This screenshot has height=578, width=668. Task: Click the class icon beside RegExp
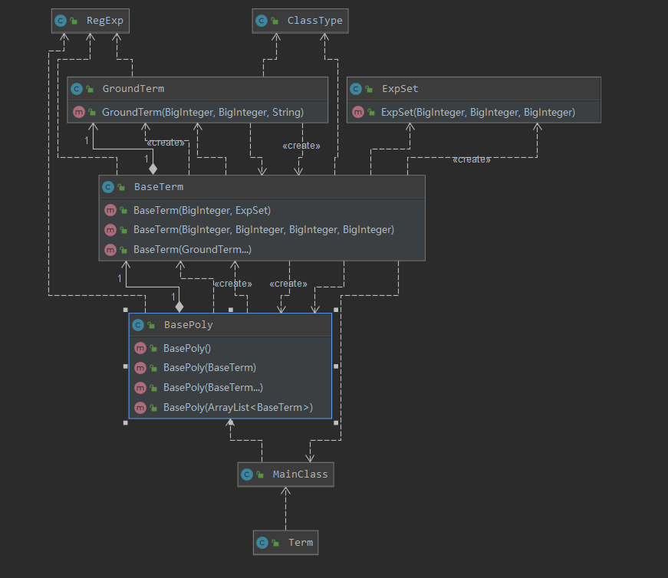click(61, 21)
